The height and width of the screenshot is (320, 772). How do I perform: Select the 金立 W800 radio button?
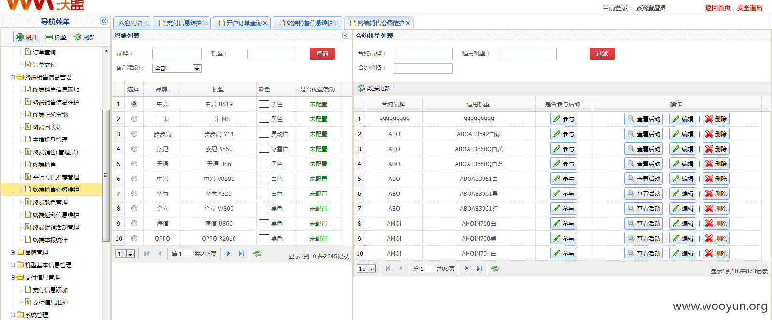[x=134, y=208]
